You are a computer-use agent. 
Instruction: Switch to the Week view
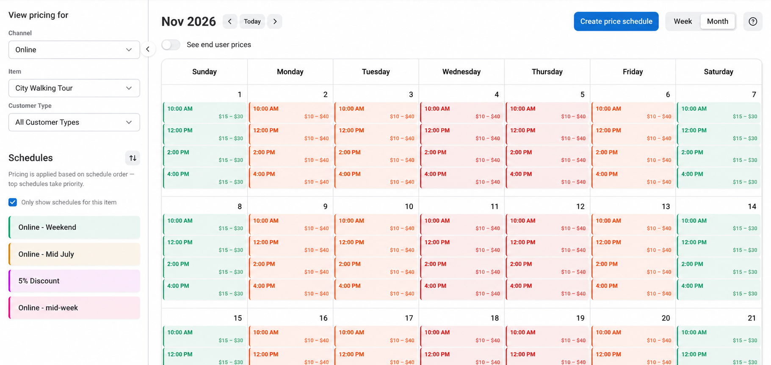pyautogui.click(x=683, y=22)
